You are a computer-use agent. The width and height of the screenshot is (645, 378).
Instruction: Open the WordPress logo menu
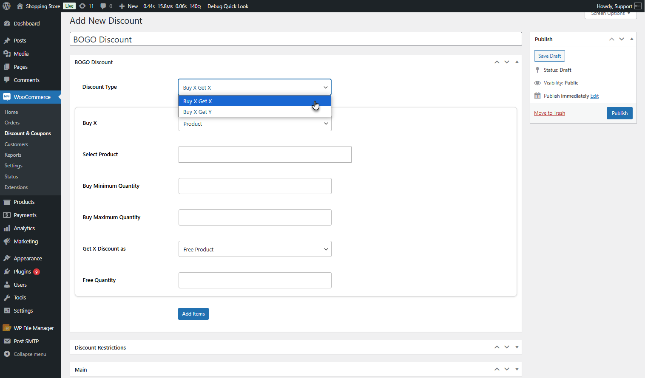[7, 6]
